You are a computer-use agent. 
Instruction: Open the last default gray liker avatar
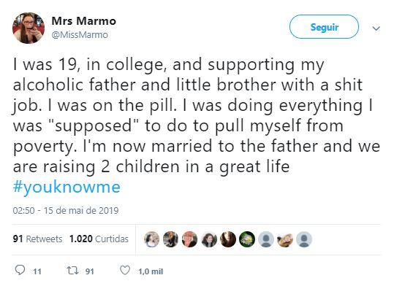[304, 239]
